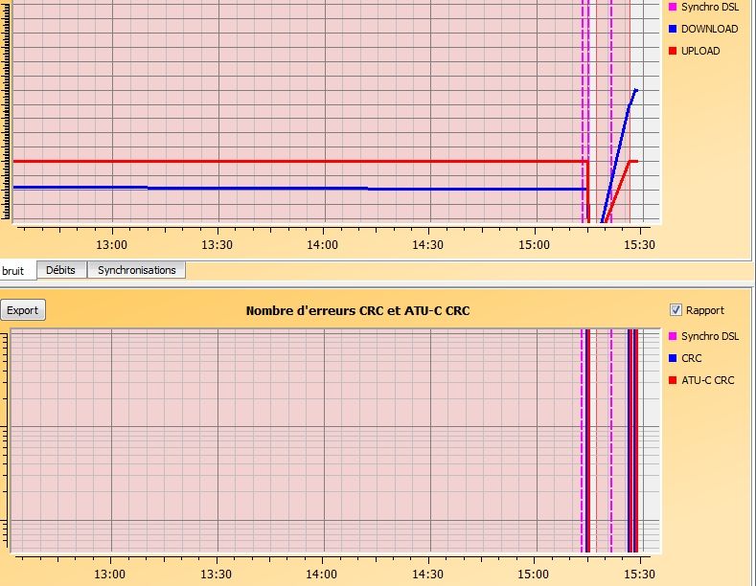Click magenta Synchro DSL square in upper legend
This screenshot has width=756, height=586.
tap(673, 7)
